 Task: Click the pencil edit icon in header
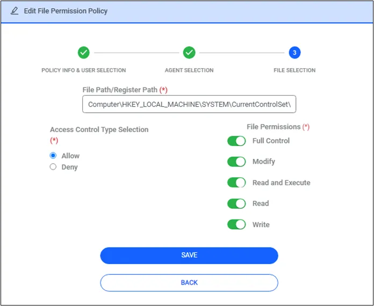(x=15, y=11)
